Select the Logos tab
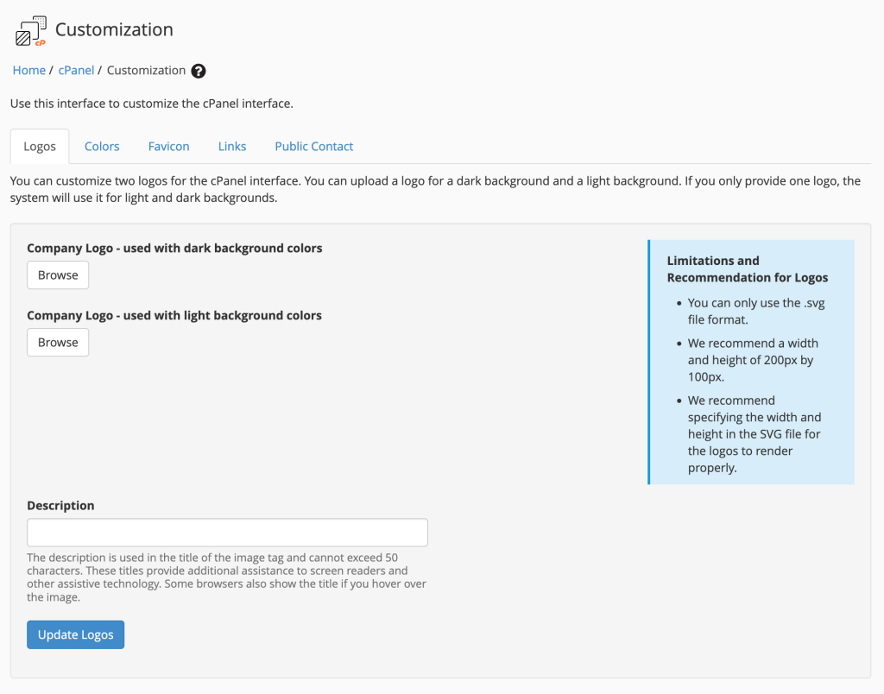This screenshot has height=694, width=884. point(39,146)
